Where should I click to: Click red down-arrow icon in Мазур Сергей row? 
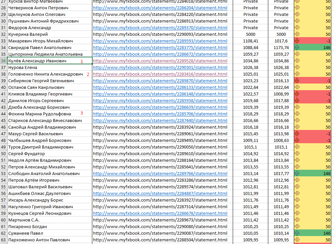tap(297, 134)
